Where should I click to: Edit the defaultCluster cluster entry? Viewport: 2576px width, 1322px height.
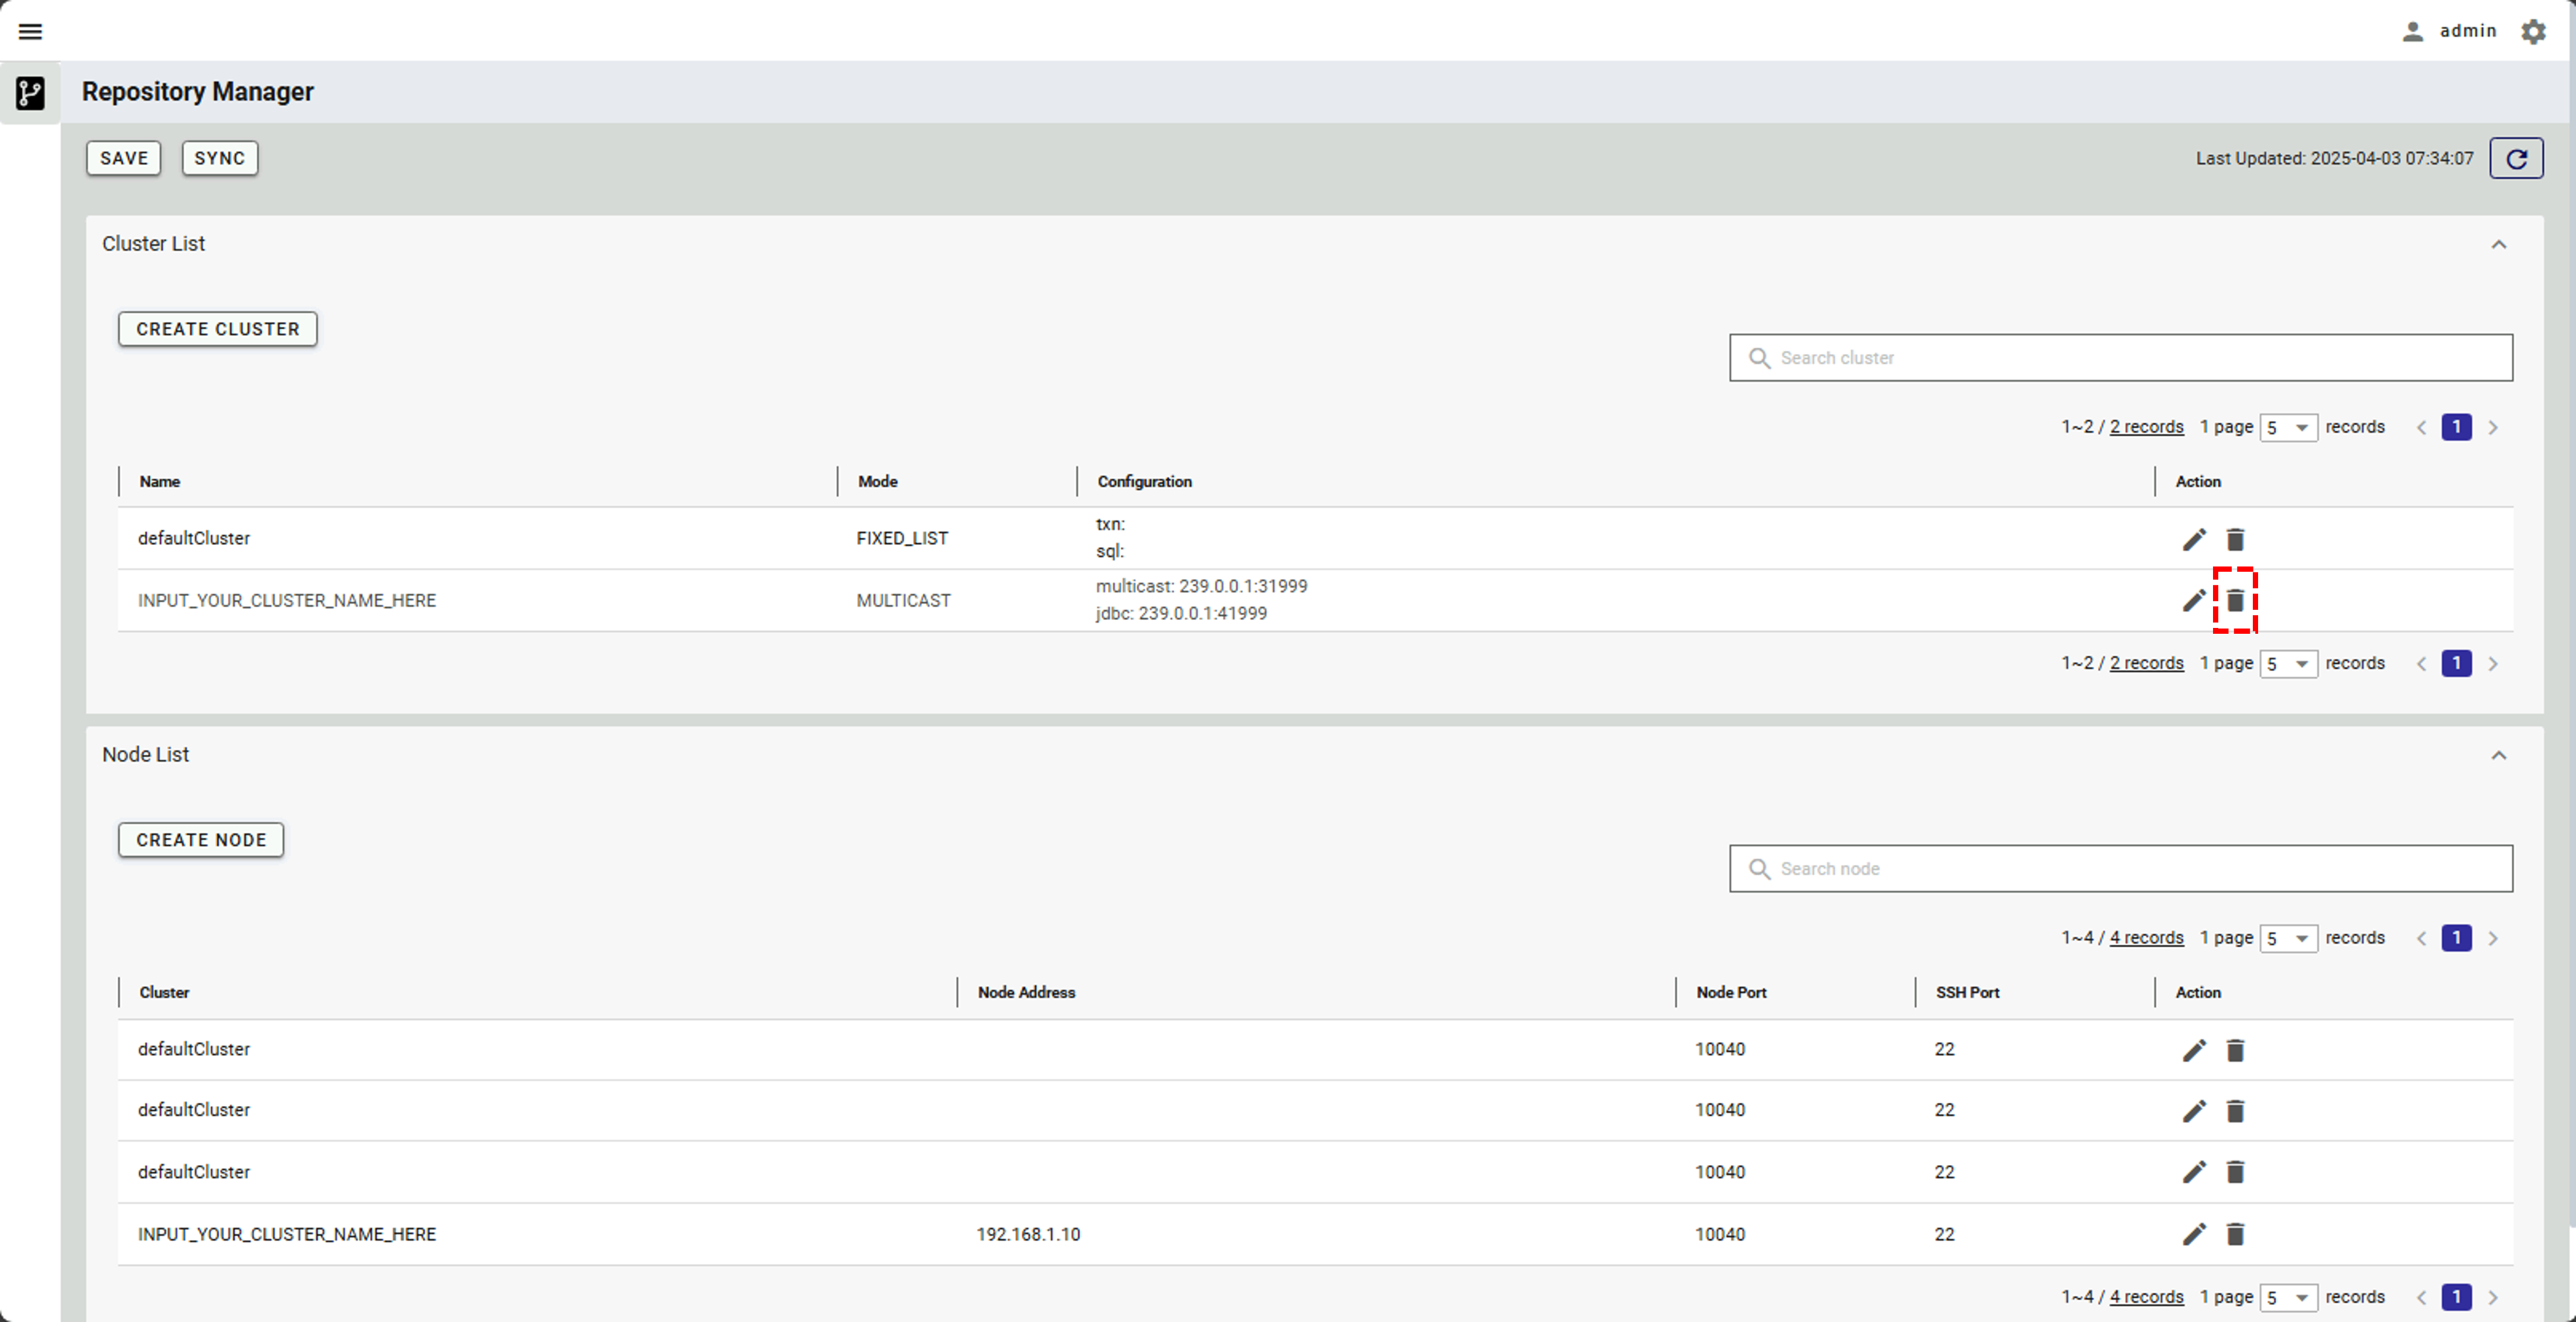(2193, 540)
